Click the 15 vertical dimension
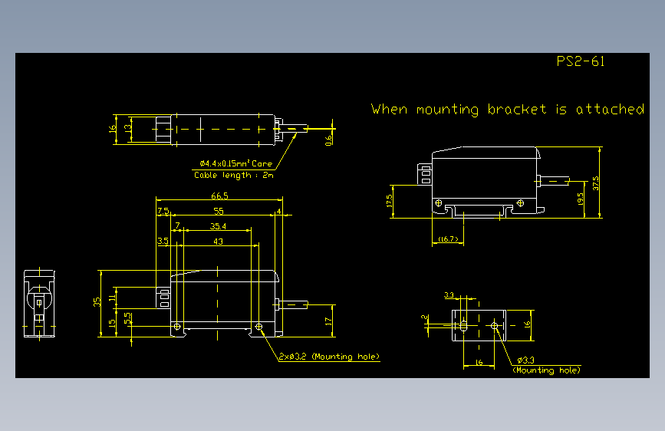The height and width of the screenshot is (431, 665). pos(113,323)
